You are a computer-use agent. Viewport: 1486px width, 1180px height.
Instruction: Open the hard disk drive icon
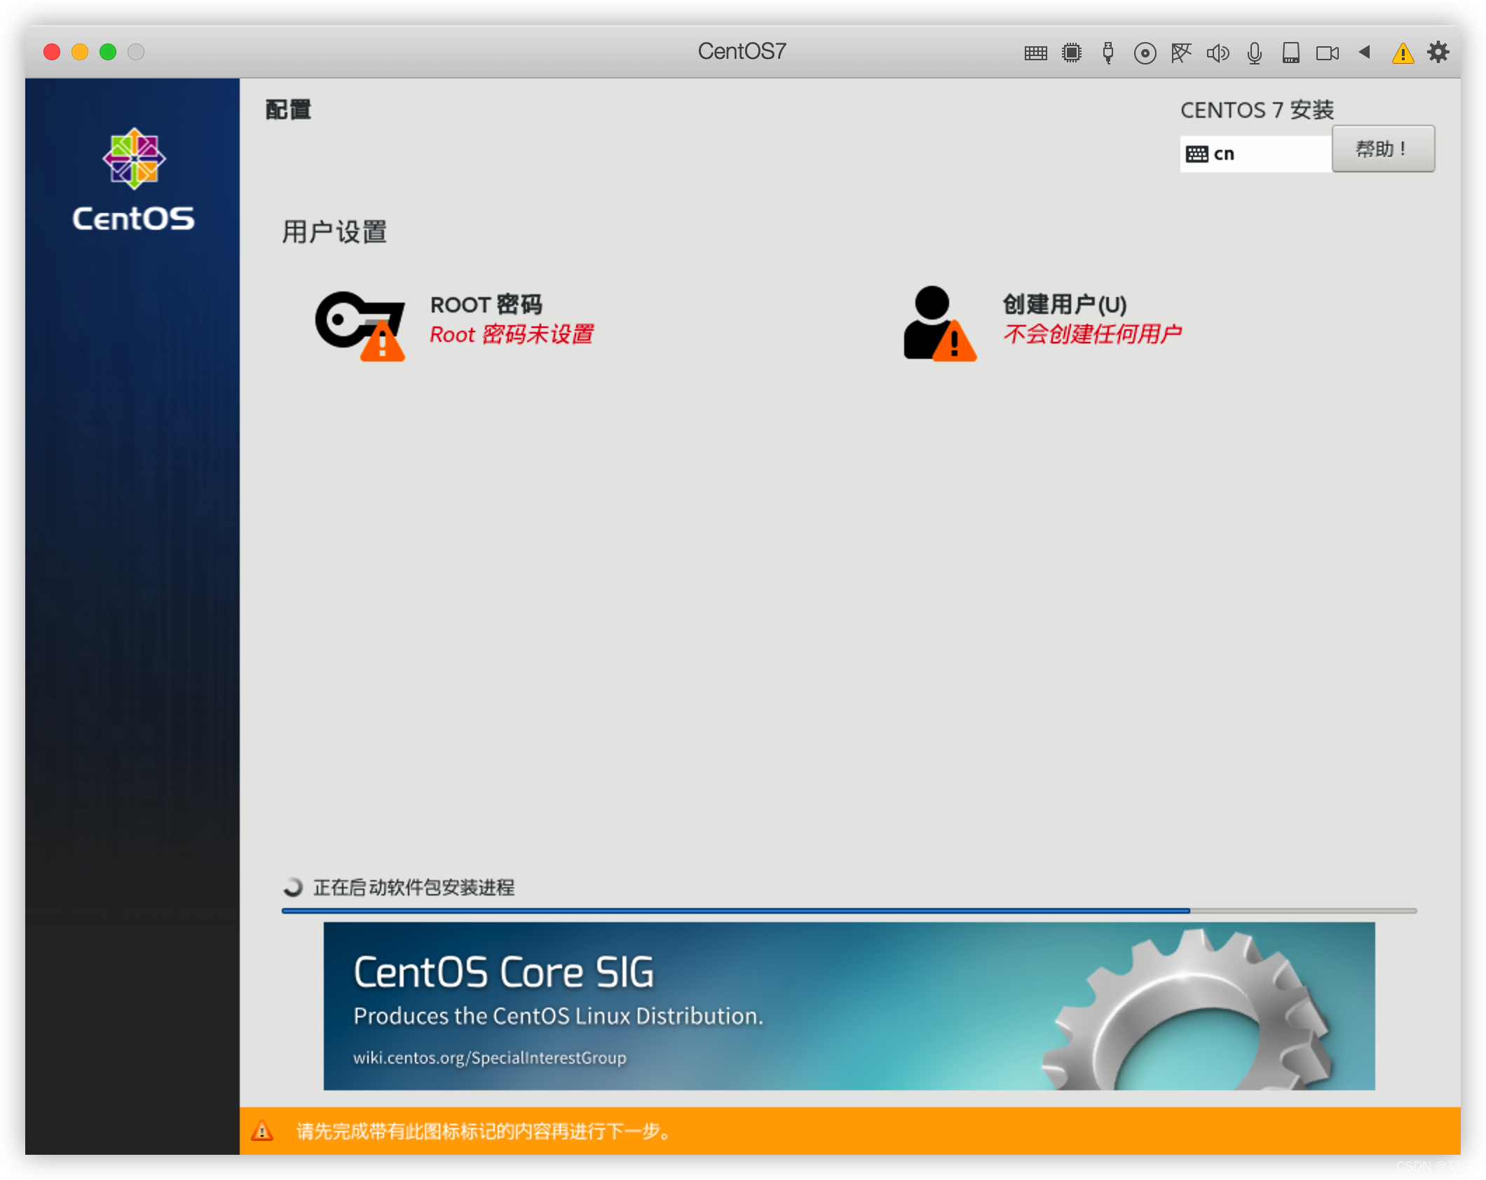[1290, 53]
